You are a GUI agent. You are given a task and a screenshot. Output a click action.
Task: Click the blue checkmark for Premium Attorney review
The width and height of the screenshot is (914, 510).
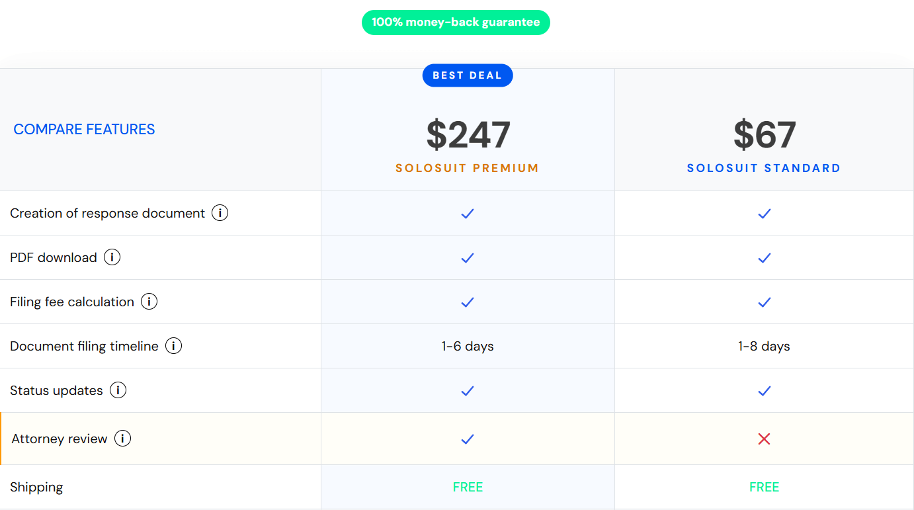(x=468, y=439)
